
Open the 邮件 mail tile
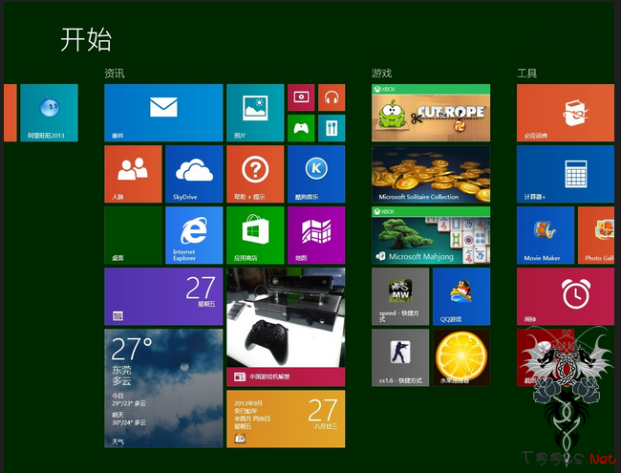point(163,113)
